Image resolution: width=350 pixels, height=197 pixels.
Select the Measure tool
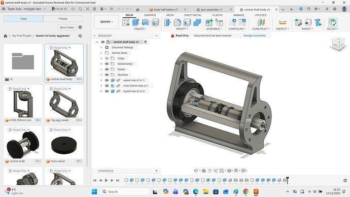pos(283,22)
